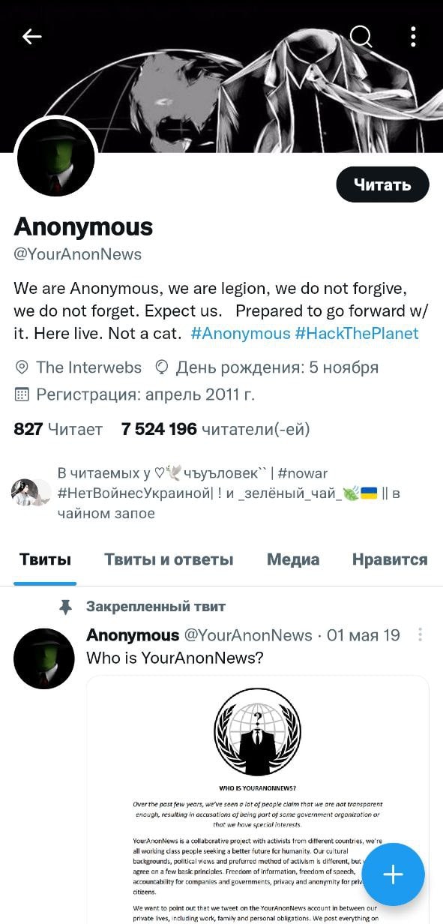Tap the calendar icon beside registration date
The image size is (443, 924).
point(22,394)
